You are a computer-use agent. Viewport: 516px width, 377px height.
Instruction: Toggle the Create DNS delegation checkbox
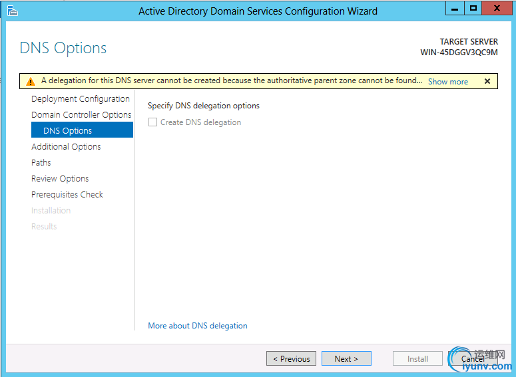(153, 122)
